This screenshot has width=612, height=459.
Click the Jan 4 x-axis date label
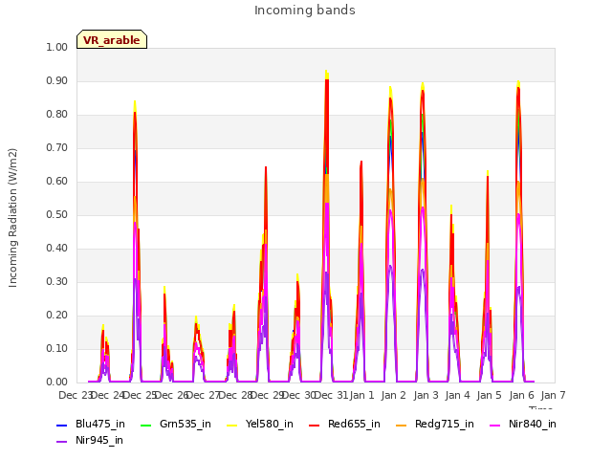coord(458,395)
